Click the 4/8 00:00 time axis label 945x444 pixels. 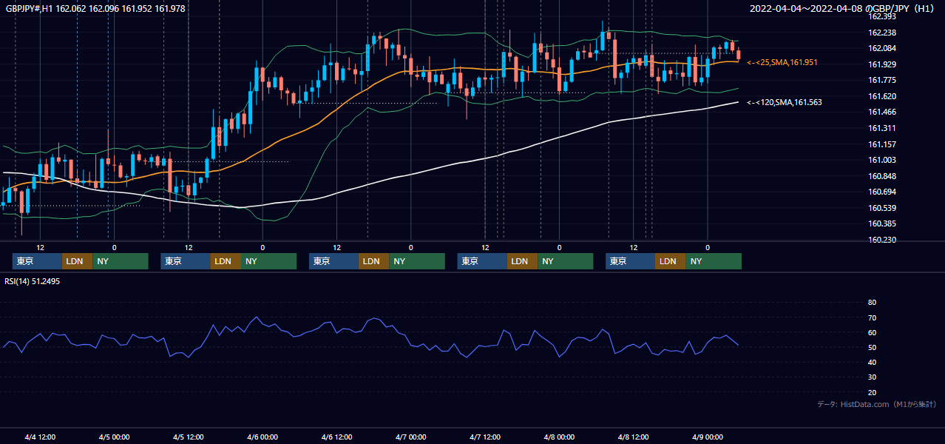coord(559,437)
